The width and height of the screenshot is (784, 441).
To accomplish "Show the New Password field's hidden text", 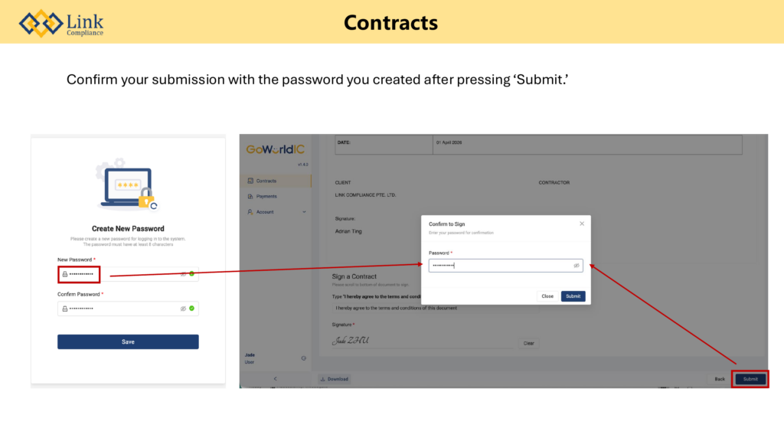I will point(183,273).
